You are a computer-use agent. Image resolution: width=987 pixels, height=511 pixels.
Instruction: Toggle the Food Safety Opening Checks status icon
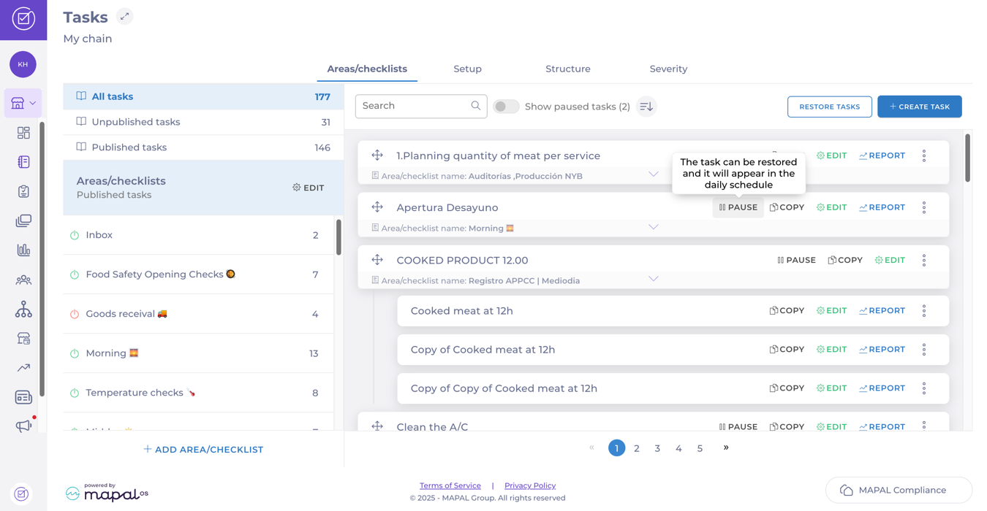75,274
